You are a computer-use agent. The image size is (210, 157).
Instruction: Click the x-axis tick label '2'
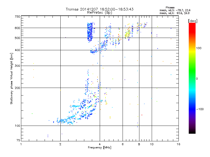60,144
